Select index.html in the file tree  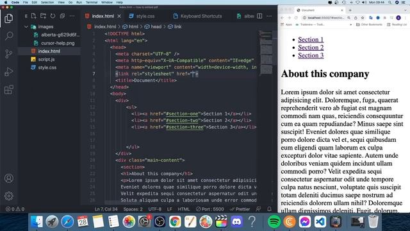coord(49,51)
